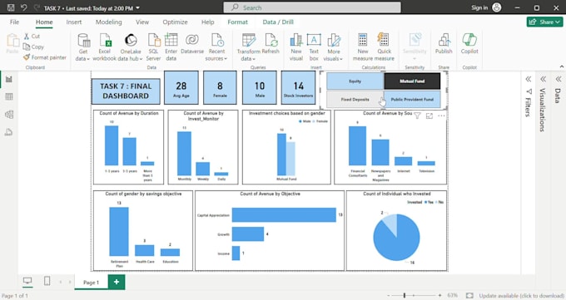Connect to SQL Server
This screenshot has height=300, width=566.
153,47
